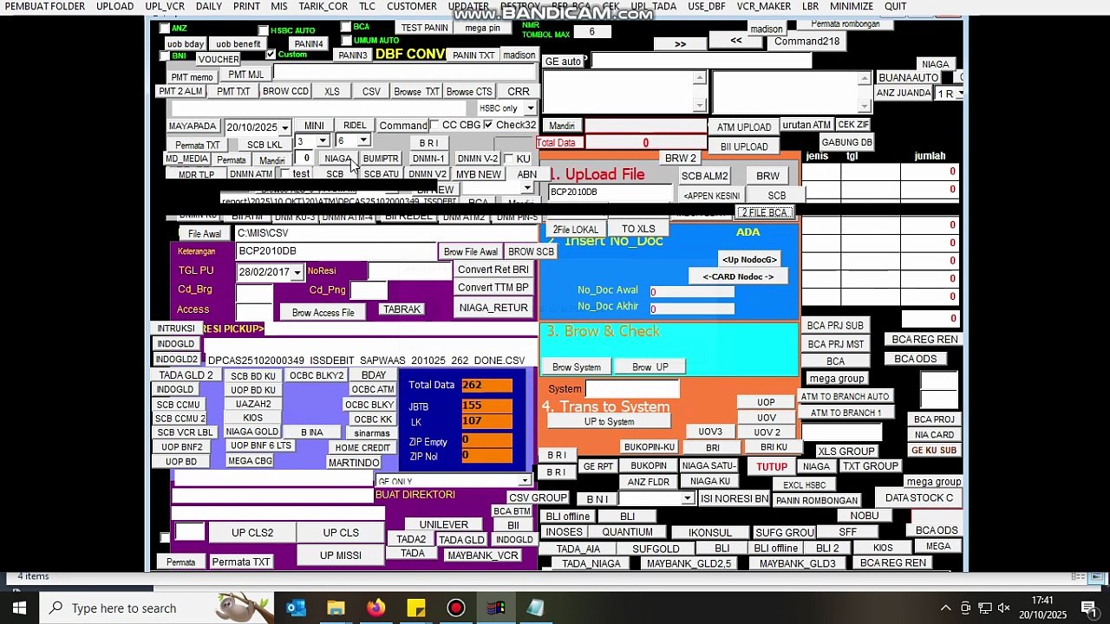This screenshot has width=1110, height=624.
Task: Open Firefox from the taskbar
Action: pos(375,608)
